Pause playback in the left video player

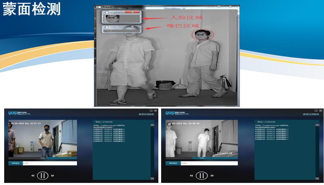pyautogui.click(x=42, y=176)
